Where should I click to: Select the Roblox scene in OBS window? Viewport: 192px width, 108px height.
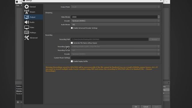pyautogui.click(x=19, y=86)
